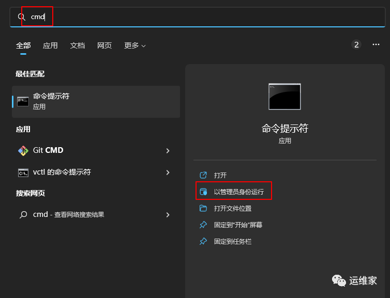The height and width of the screenshot is (298, 390).
Task: Expand the cmd web search chevron
Action: click(168, 215)
